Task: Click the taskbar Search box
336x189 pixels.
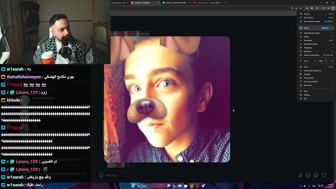Action: tap(151, 186)
